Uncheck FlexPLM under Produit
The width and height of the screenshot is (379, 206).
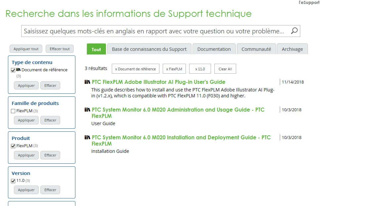(x=13, y=146)
